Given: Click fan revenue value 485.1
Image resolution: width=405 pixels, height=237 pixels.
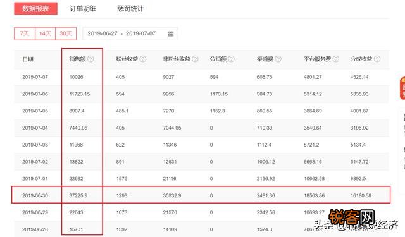Looking at the screenshot, I should pos(122,111).
